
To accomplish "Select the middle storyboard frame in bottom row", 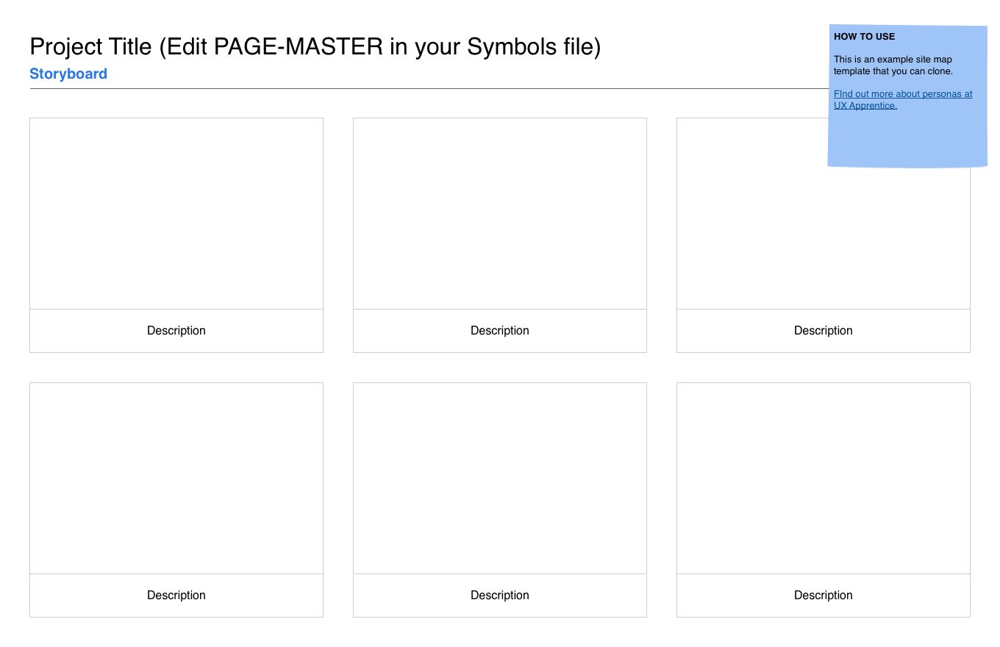I will (x=500, y=478).
